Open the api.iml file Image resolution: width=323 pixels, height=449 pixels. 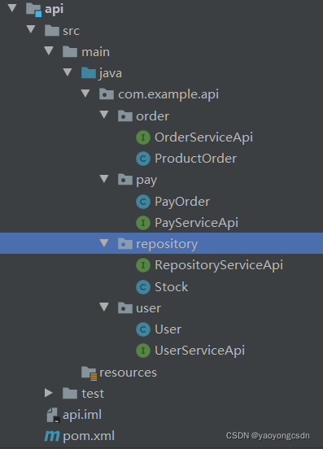[x=74, y=415]
